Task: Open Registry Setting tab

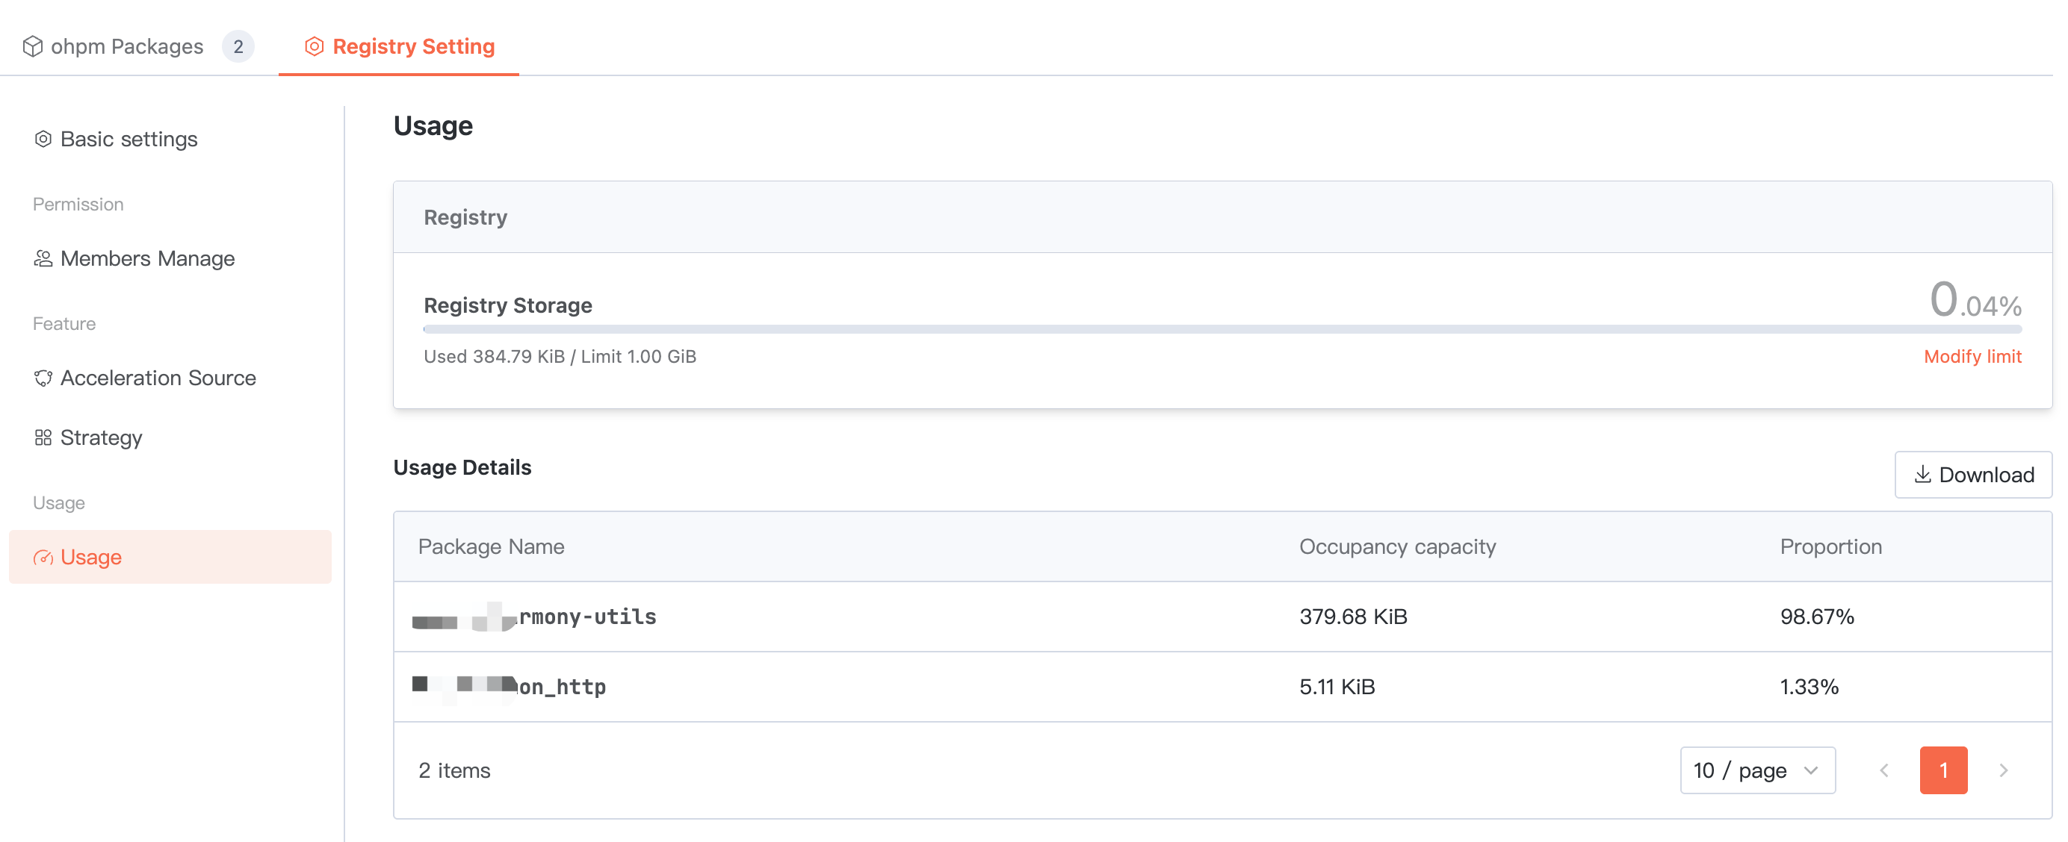Action: [x=412, y=46]
